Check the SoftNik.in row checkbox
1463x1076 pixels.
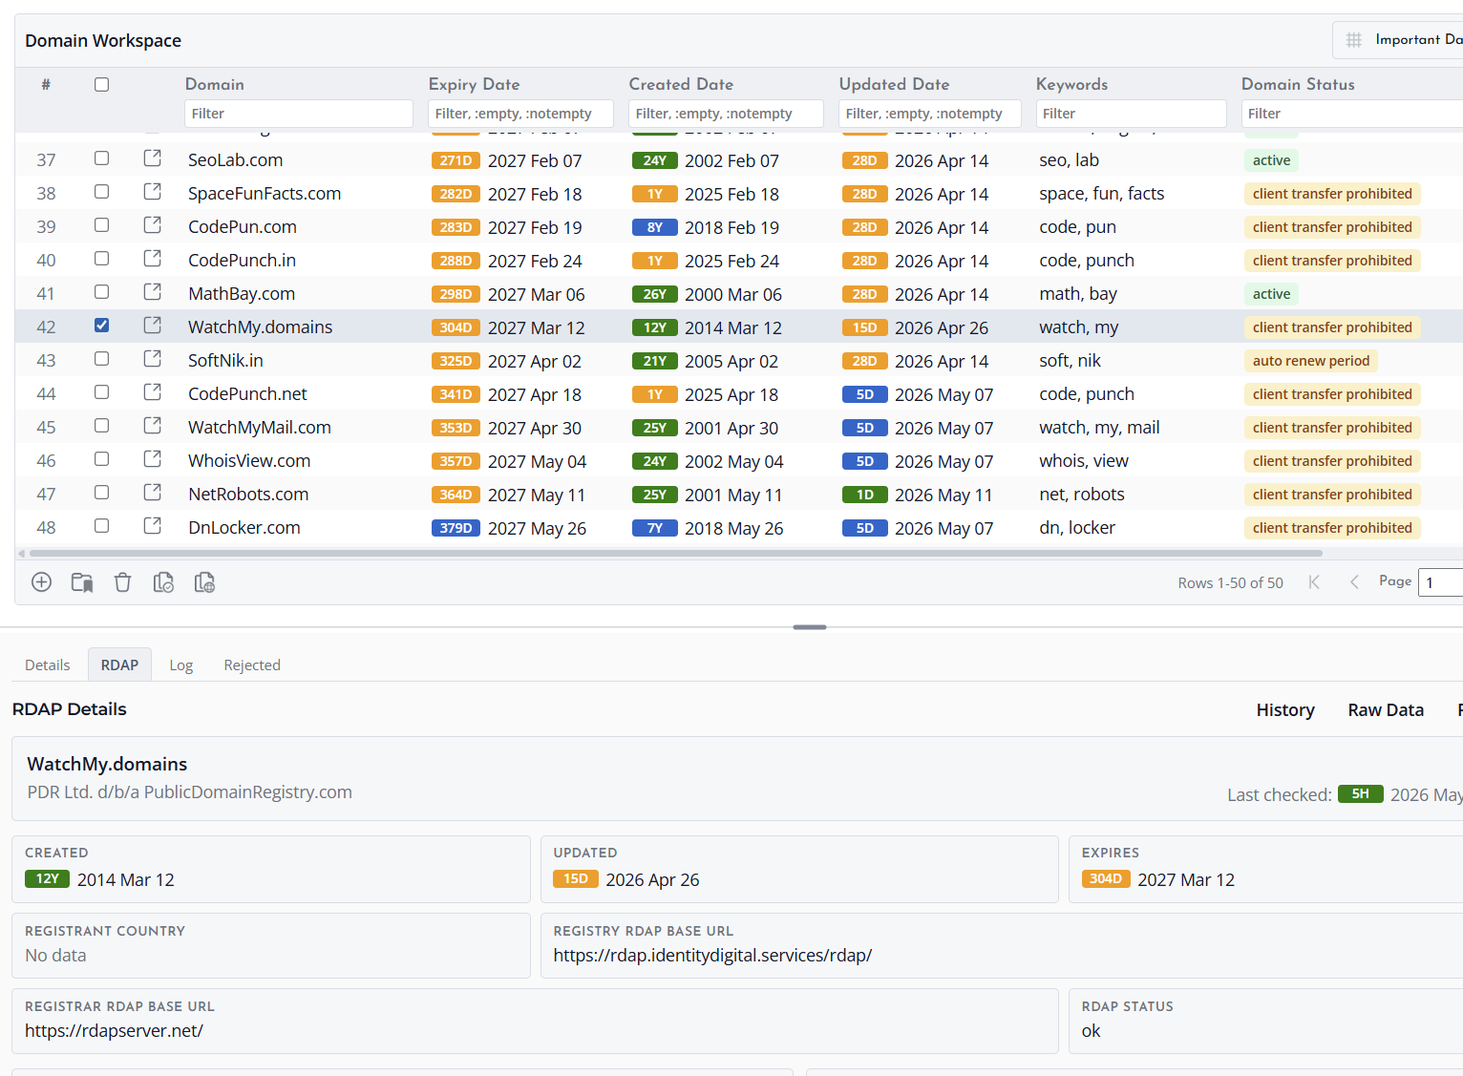pyautogui.click(x=102, y=359)
